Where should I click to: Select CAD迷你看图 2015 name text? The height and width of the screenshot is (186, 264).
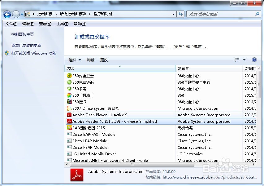[x=89, y=128]
